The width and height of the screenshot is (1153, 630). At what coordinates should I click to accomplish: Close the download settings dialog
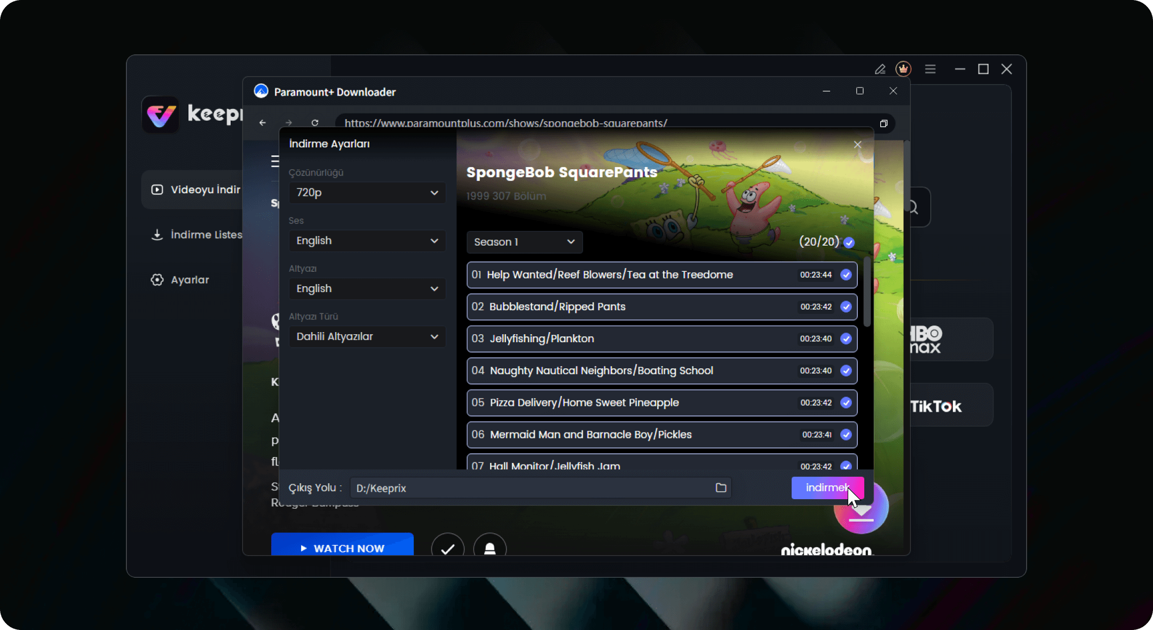pos(857,145)
